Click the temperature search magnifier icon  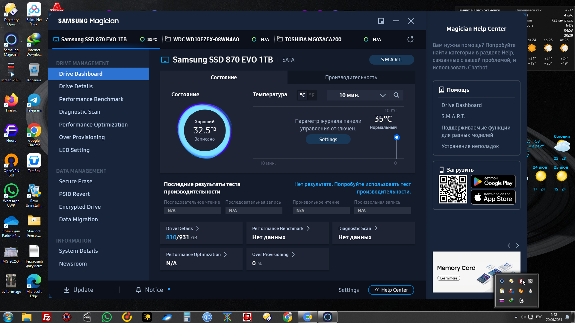pyautogui.click(x=396, y=95)
